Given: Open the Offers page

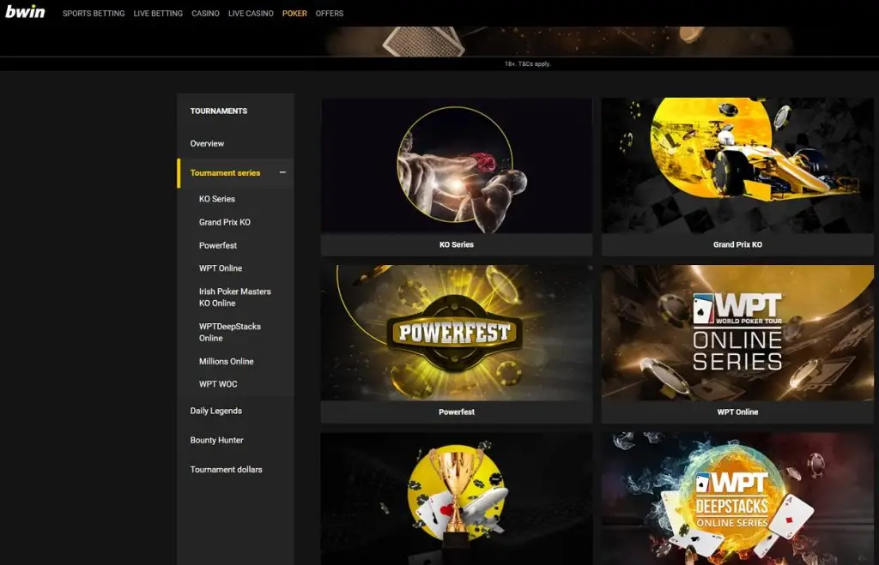Looking at the screenshot, I should point(329,14).
